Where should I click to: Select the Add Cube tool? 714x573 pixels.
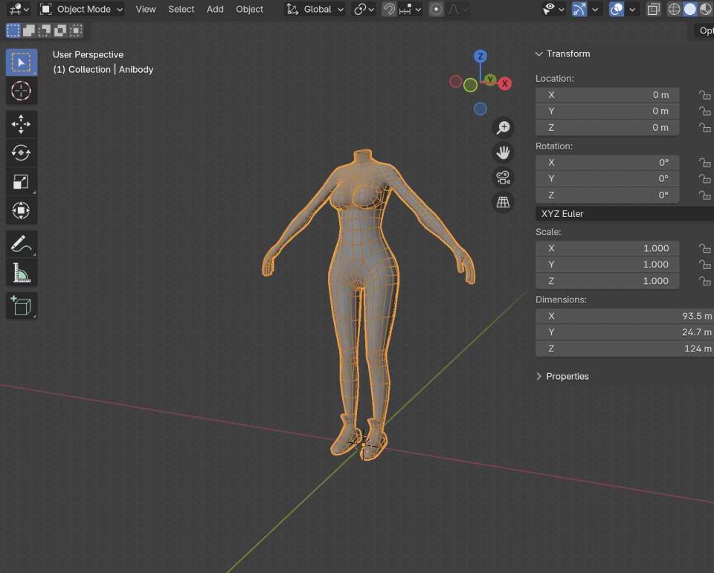tap(21, 305)
